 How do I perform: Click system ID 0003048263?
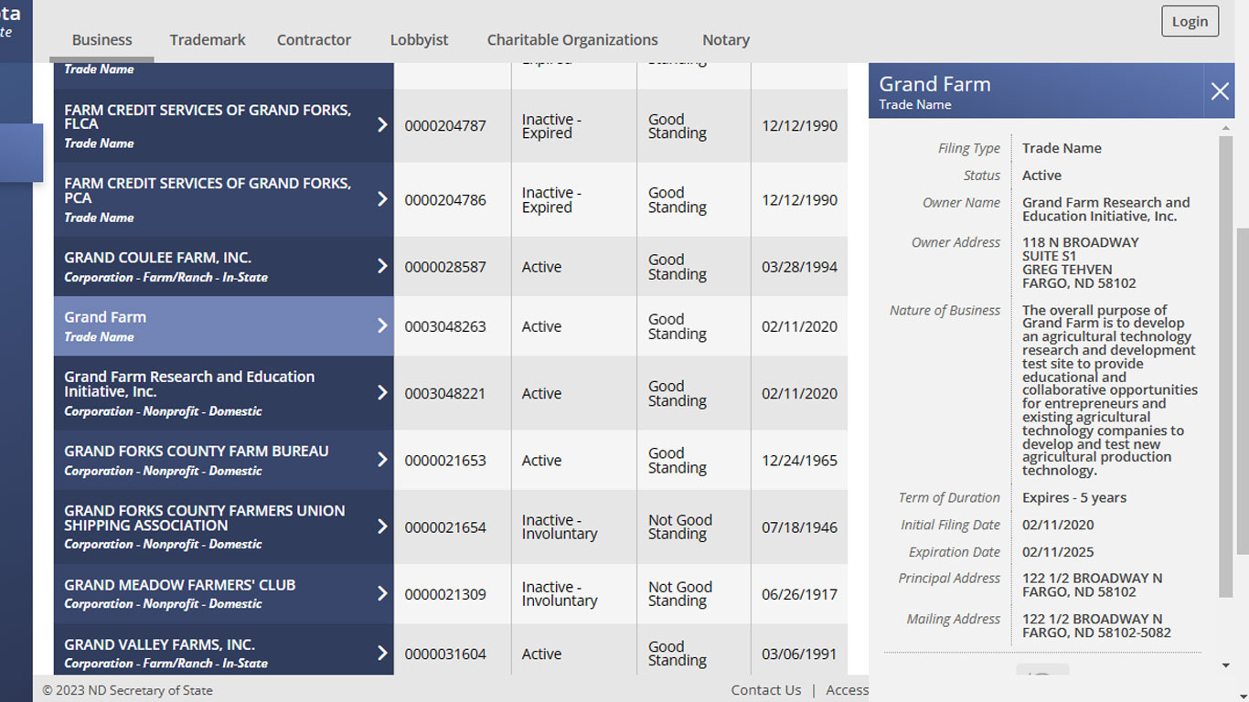[x=445, y=326]
